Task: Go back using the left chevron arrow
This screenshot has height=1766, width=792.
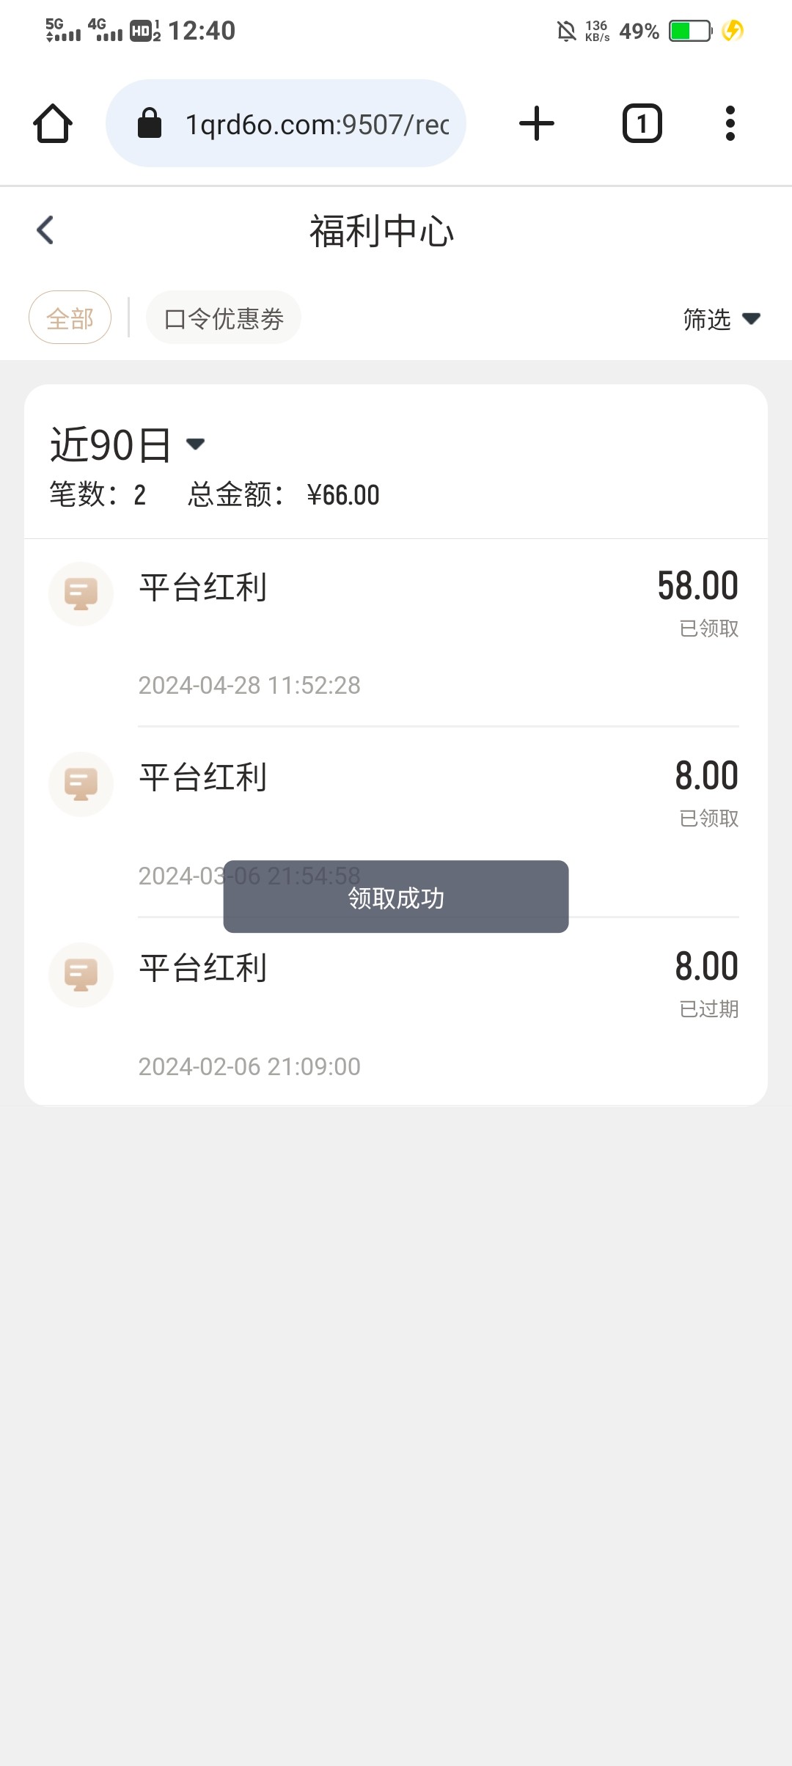Action: pos(45,230)
